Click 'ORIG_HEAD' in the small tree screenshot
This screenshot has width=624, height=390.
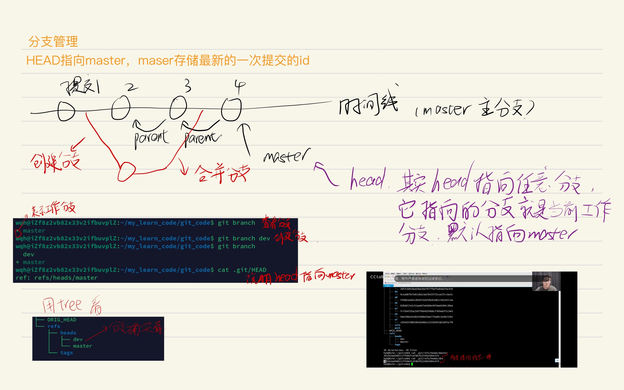point(62,320)
